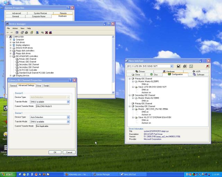The image size is (222, 177).
Task: Click the question-mark help icon in Primary IDE Channel Properties
Action: click(x=70, y=80)
